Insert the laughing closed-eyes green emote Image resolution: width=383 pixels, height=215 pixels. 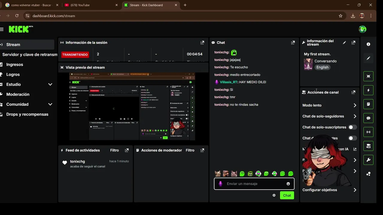point(291,173)
